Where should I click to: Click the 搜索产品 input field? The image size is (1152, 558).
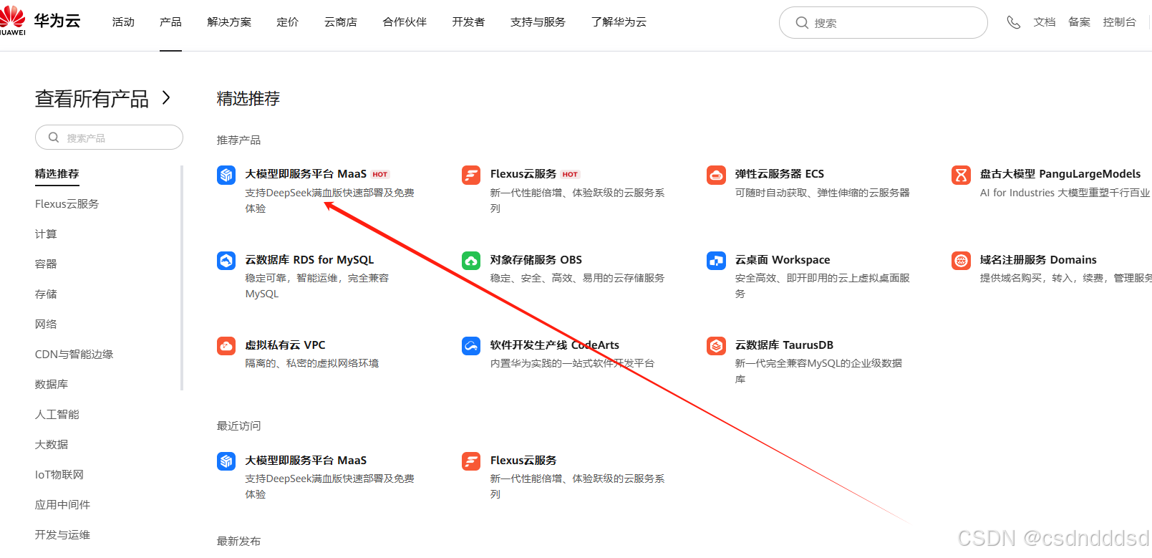109,138
